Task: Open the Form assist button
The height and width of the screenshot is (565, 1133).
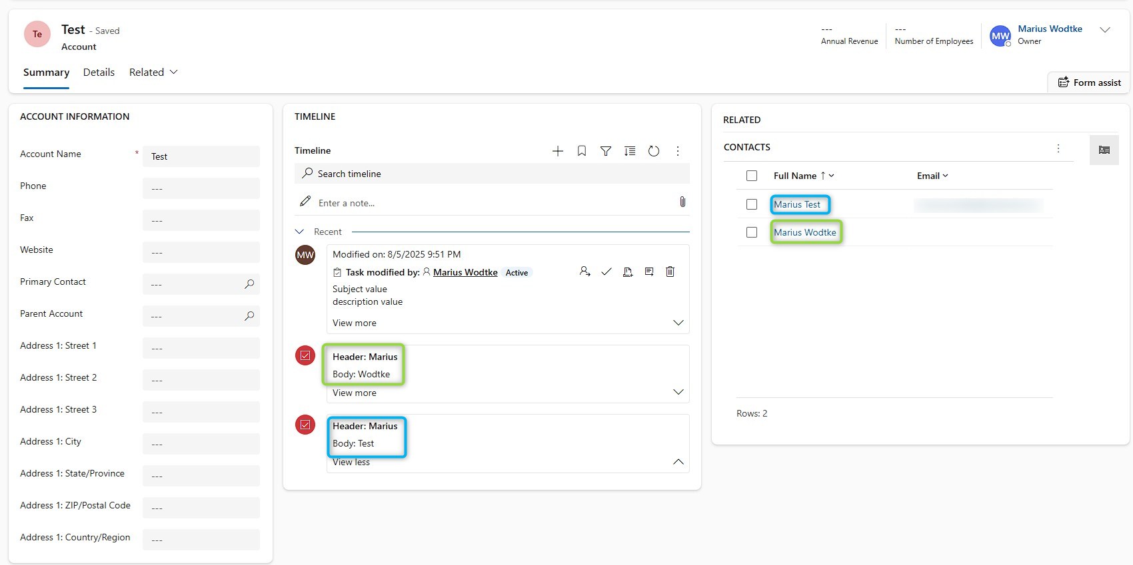Action: pos(1089,83)
